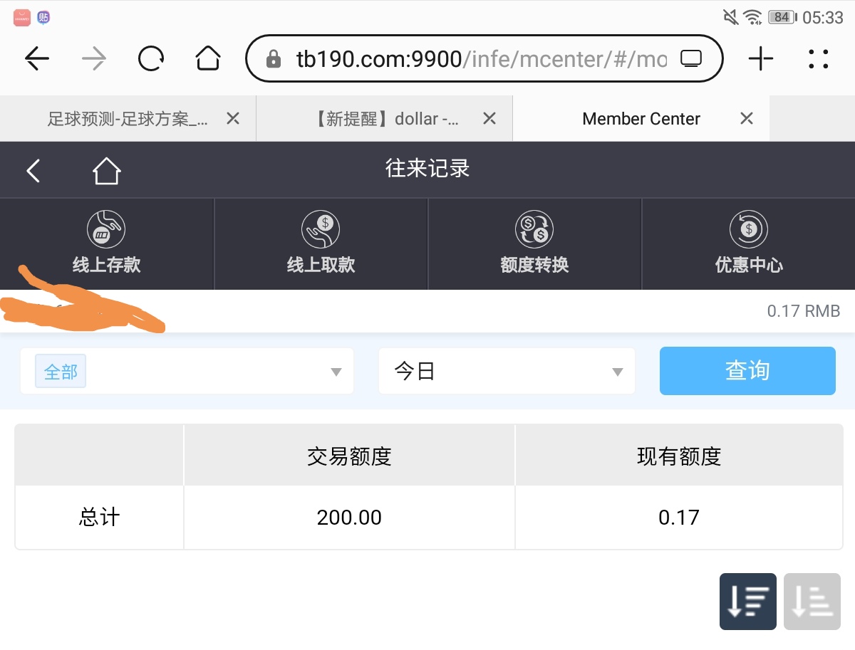Expand the 今日 date dropdown
Image resolution: width=855 pixels, height=650 pixels.
[x=507, y=372]
